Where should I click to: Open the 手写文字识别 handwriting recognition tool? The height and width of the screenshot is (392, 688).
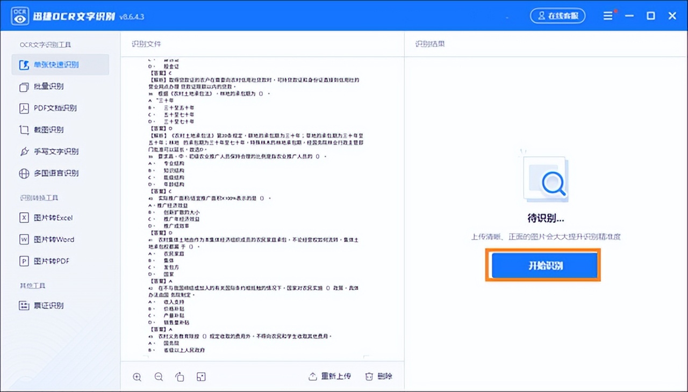click(x=55, y=151)
